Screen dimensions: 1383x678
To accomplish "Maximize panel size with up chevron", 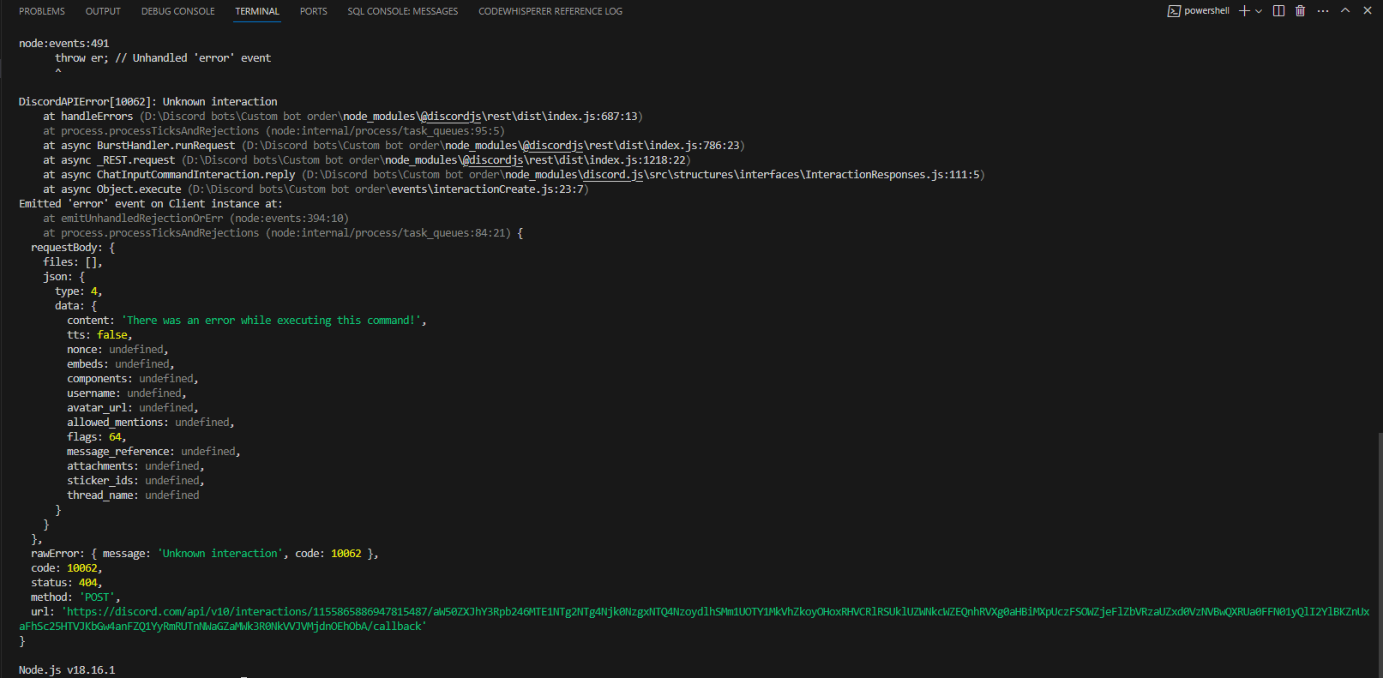I will click(1345, 11).
